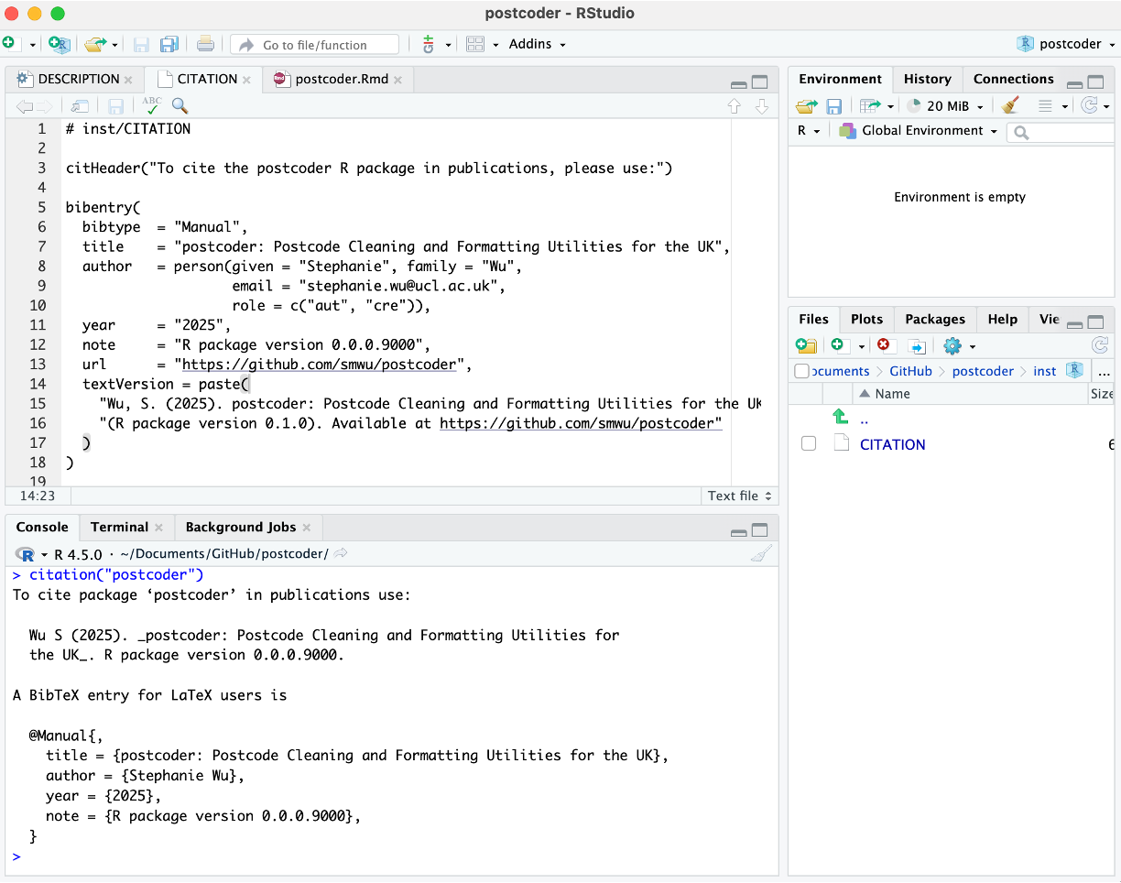Viewport: 1121px width, 883px height.
Task: Switch to the Connections tab
Action: coord(1014,79)
